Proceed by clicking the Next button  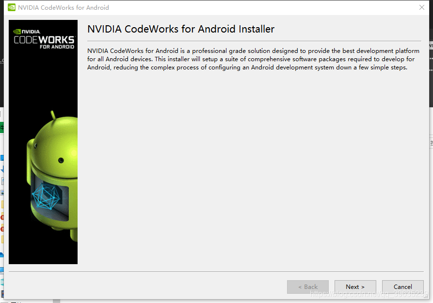[355, 286]
